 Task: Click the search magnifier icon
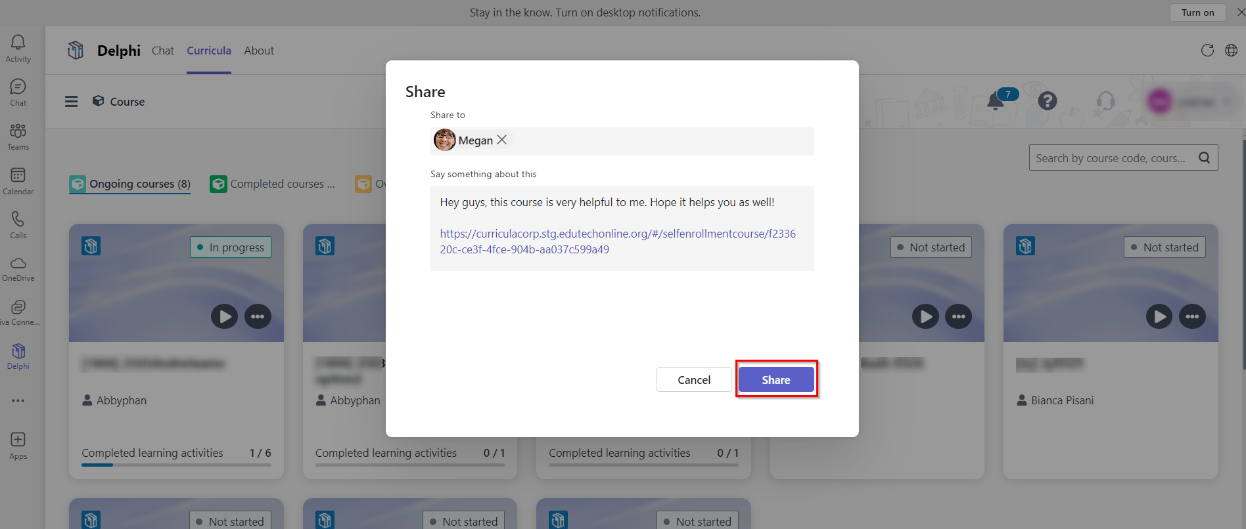point(1204,158)
